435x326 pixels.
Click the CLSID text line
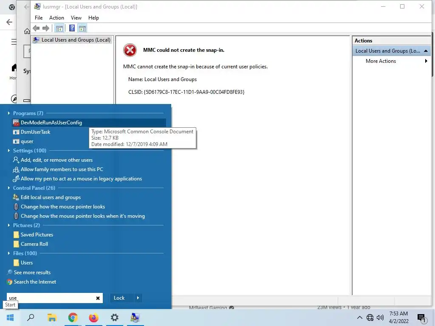click(186, 92)
